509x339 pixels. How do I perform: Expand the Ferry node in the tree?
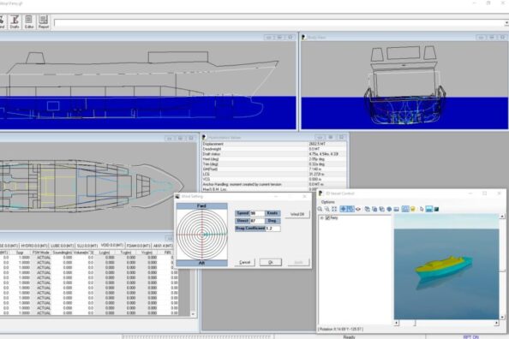[321, 218]
